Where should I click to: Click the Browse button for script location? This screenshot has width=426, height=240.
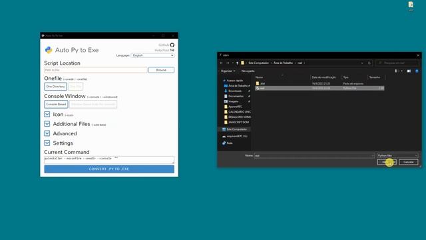point(161,70)
